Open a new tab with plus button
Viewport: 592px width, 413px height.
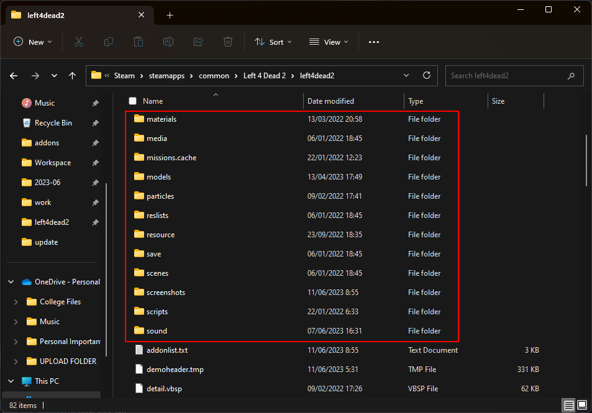tap(170, 15)
